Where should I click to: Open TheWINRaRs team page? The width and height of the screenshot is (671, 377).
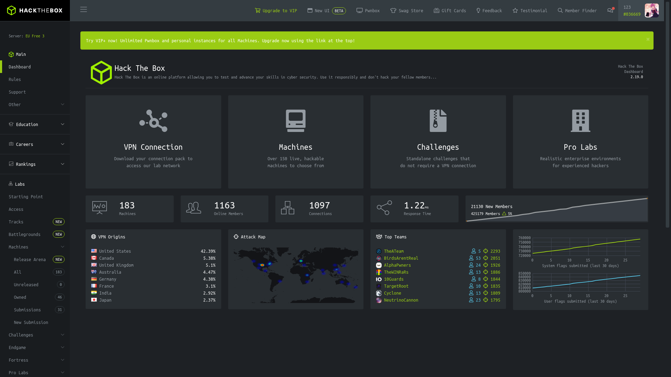[x=396, y=272]
